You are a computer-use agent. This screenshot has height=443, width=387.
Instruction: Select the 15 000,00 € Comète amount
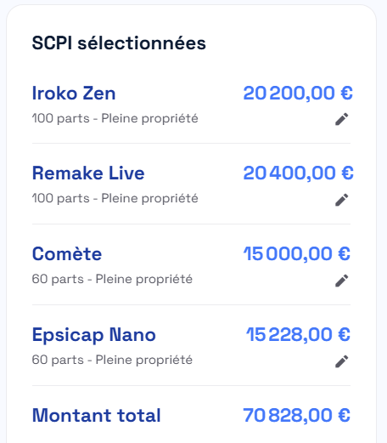click(x=297, y=253)
